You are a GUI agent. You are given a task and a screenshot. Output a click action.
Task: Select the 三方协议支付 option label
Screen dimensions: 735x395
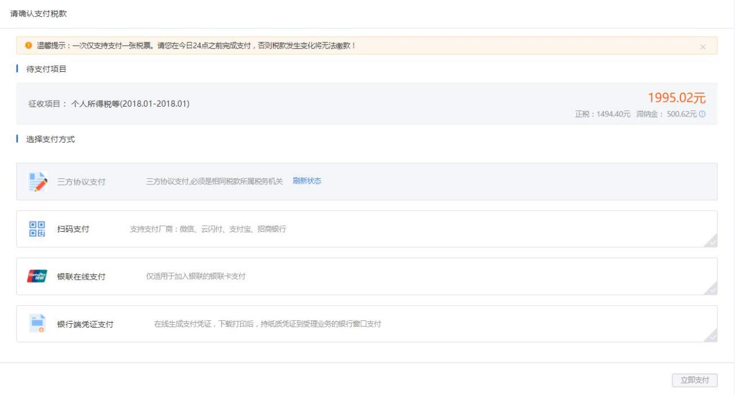tap(81, 182)
